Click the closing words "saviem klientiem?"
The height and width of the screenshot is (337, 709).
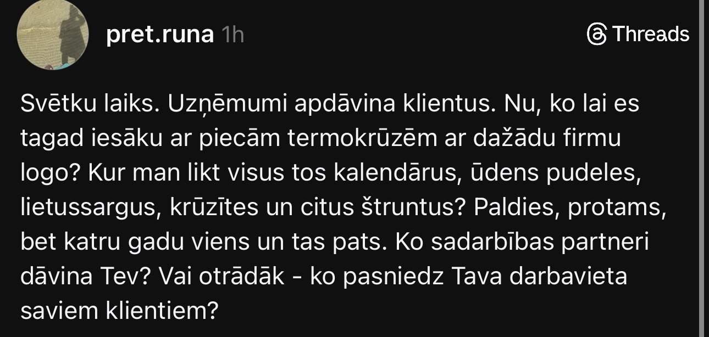[117, 311]
